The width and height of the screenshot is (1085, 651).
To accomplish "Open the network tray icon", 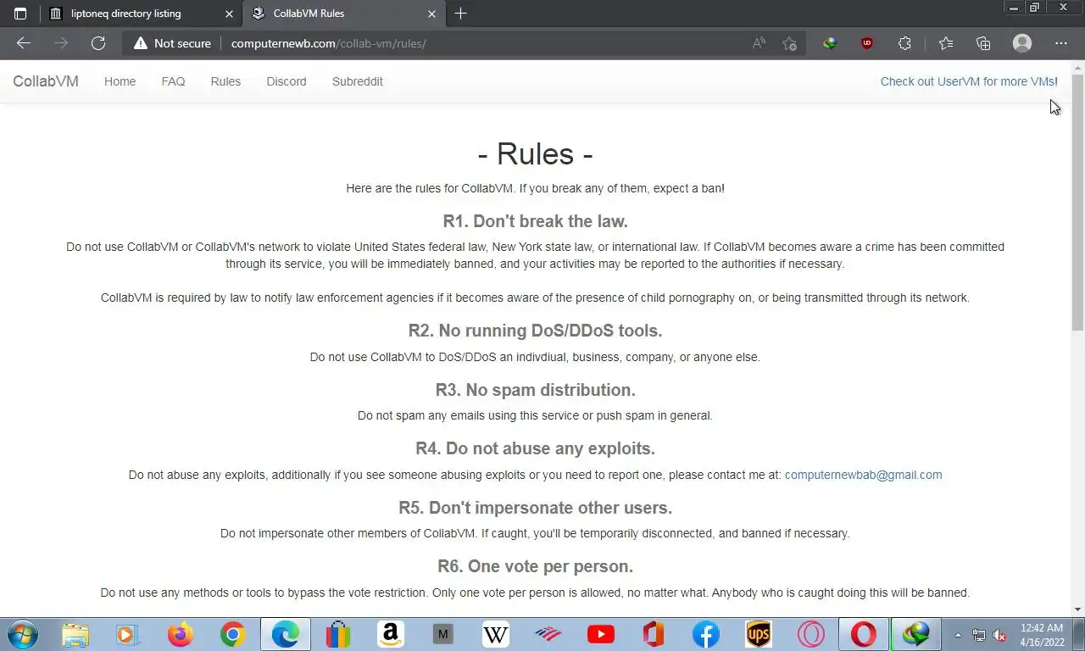I will pos(979,635).
